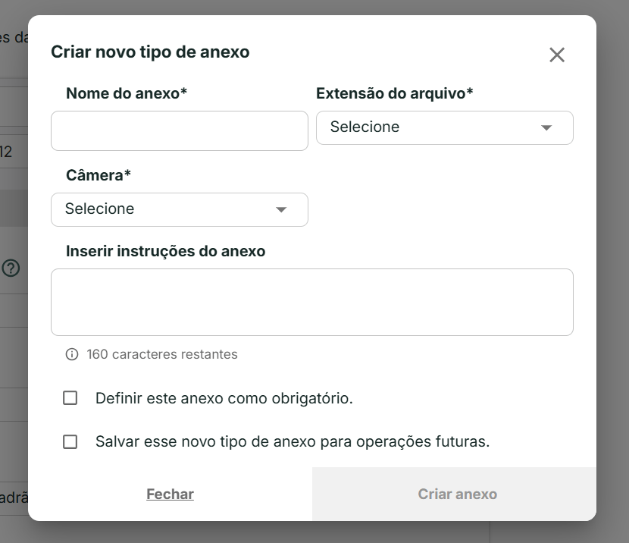Image resolution: width=629 pixels, height=543 pixels.
Task: Tick the save for future operations checkbox
Action: click(x=70, y=442)
